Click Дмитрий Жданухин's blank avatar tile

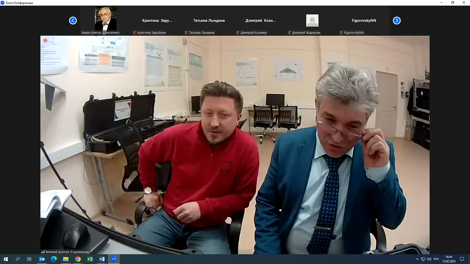[312, 21]
